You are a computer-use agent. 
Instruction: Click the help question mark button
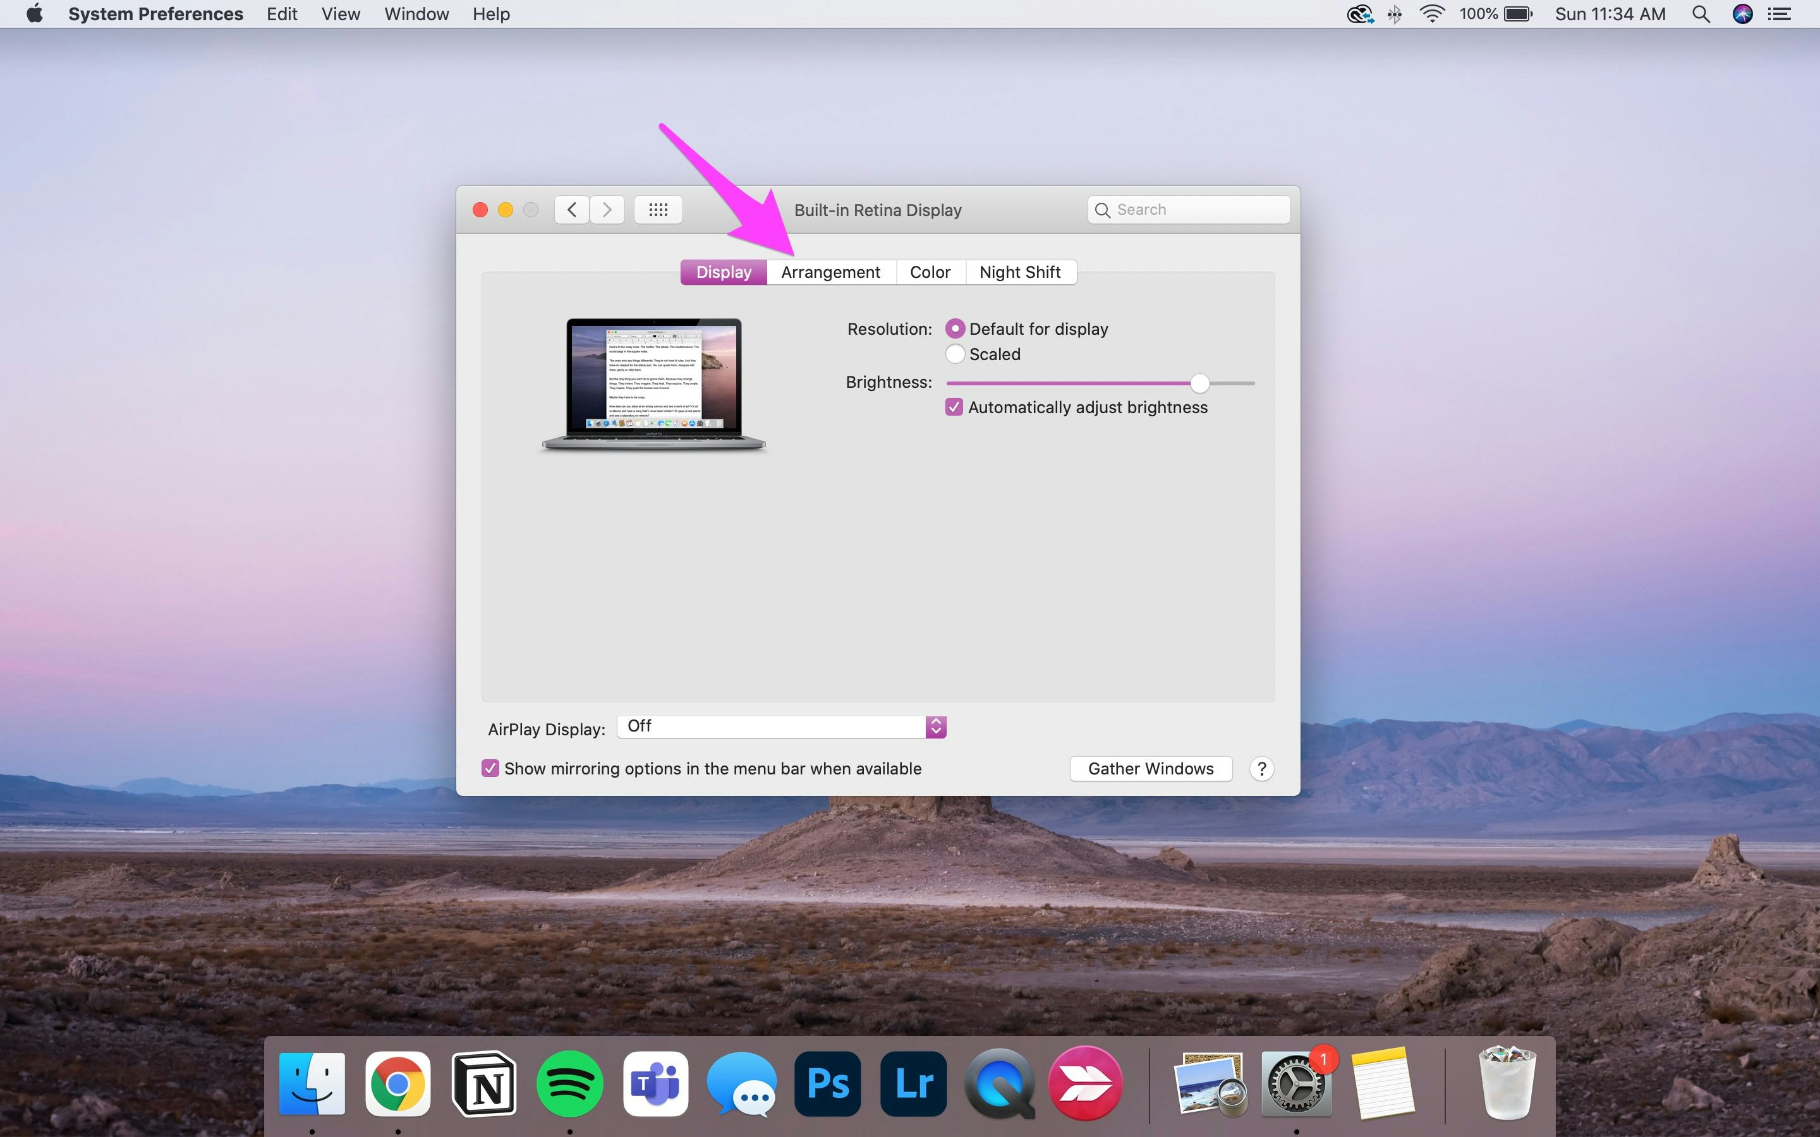pyautogui.click(x=1261, y=767)
